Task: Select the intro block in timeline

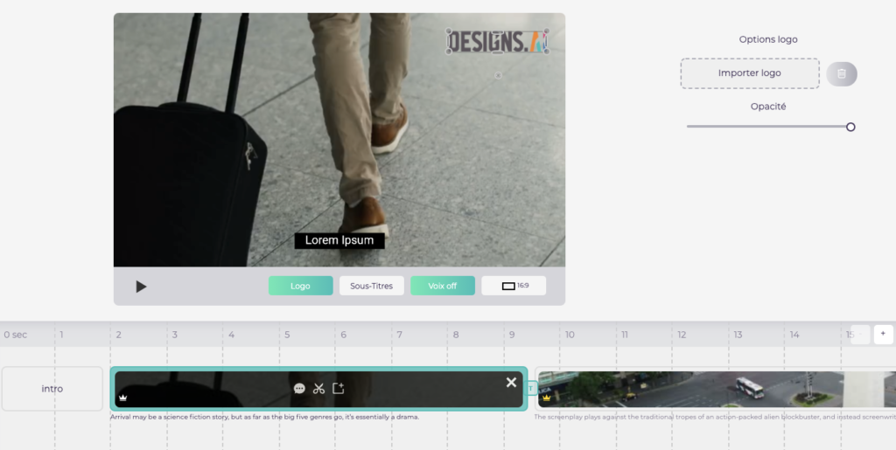Action: (52, 389)
